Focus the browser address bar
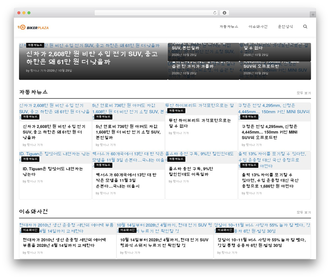Image resolution: width=330 pixels, height=279 pixels. click(156, 13)
